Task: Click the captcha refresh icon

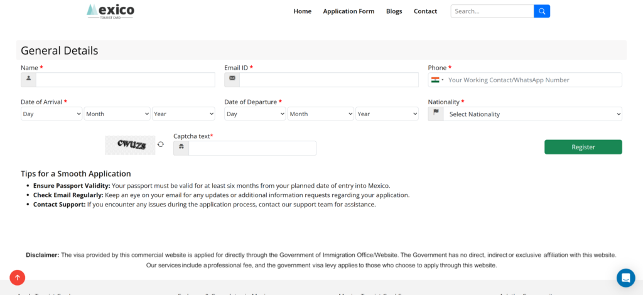Action: (161, 144)
